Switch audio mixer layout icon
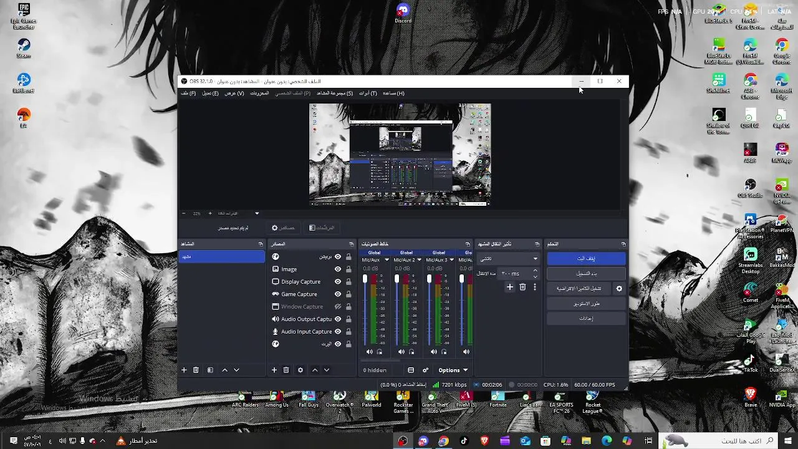Screen dimensions: 798x449 (x=411, y=370)
